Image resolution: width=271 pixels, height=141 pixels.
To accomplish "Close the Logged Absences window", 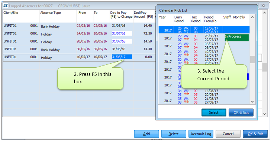I will (x=263, y=6).
